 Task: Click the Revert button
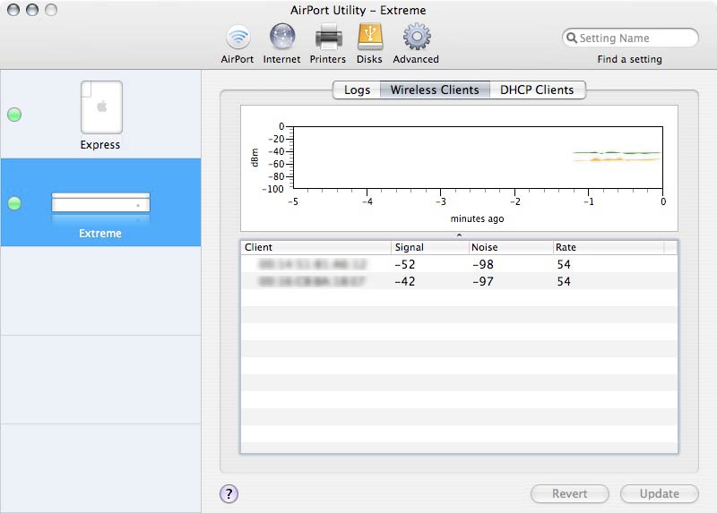(570, 494)
